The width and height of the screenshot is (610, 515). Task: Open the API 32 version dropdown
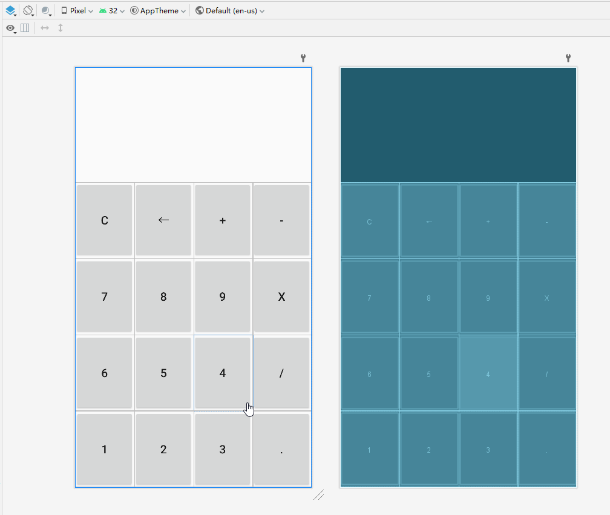tap(110, 10)
